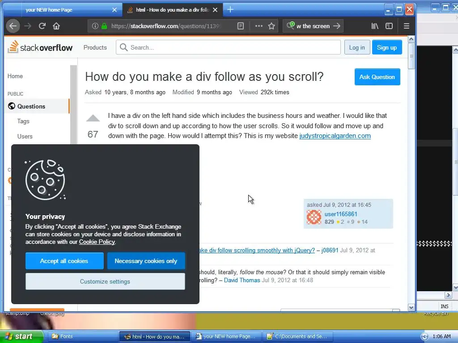Click page scrollbar up arrow
This screenshot has width=458, height=343.
(x=411, y=39)
